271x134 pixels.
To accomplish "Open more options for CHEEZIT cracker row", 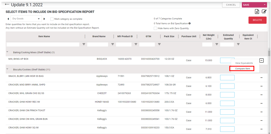I will point(261,95).
